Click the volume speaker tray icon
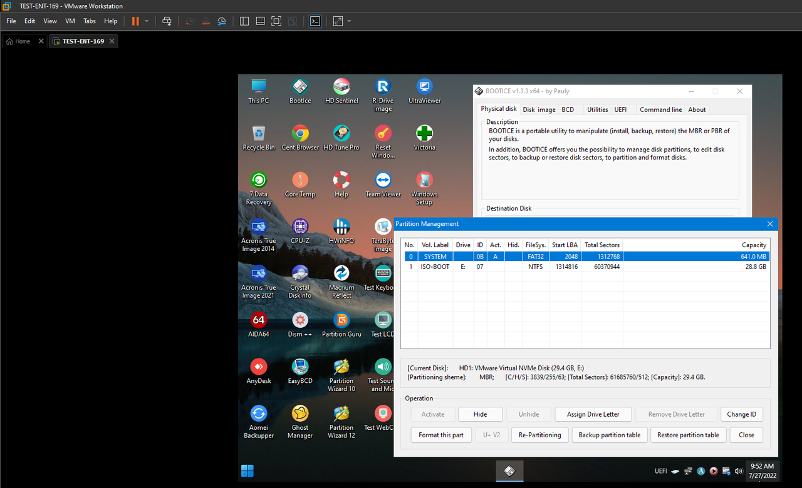The height and width of the screenshot is (488, 802). point(739,471)
